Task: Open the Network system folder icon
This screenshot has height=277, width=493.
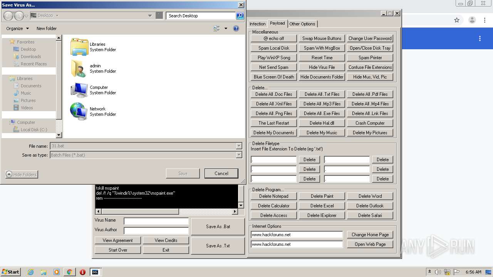Action: (79, 112)
